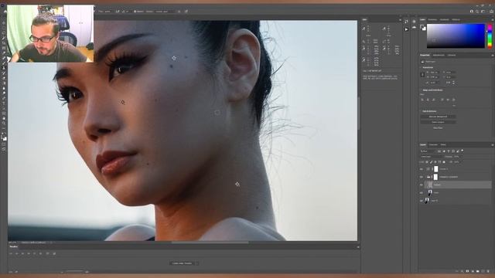Select the Clone Stamp tool
This screenshot has height=278, width=495.
point(4,68)
